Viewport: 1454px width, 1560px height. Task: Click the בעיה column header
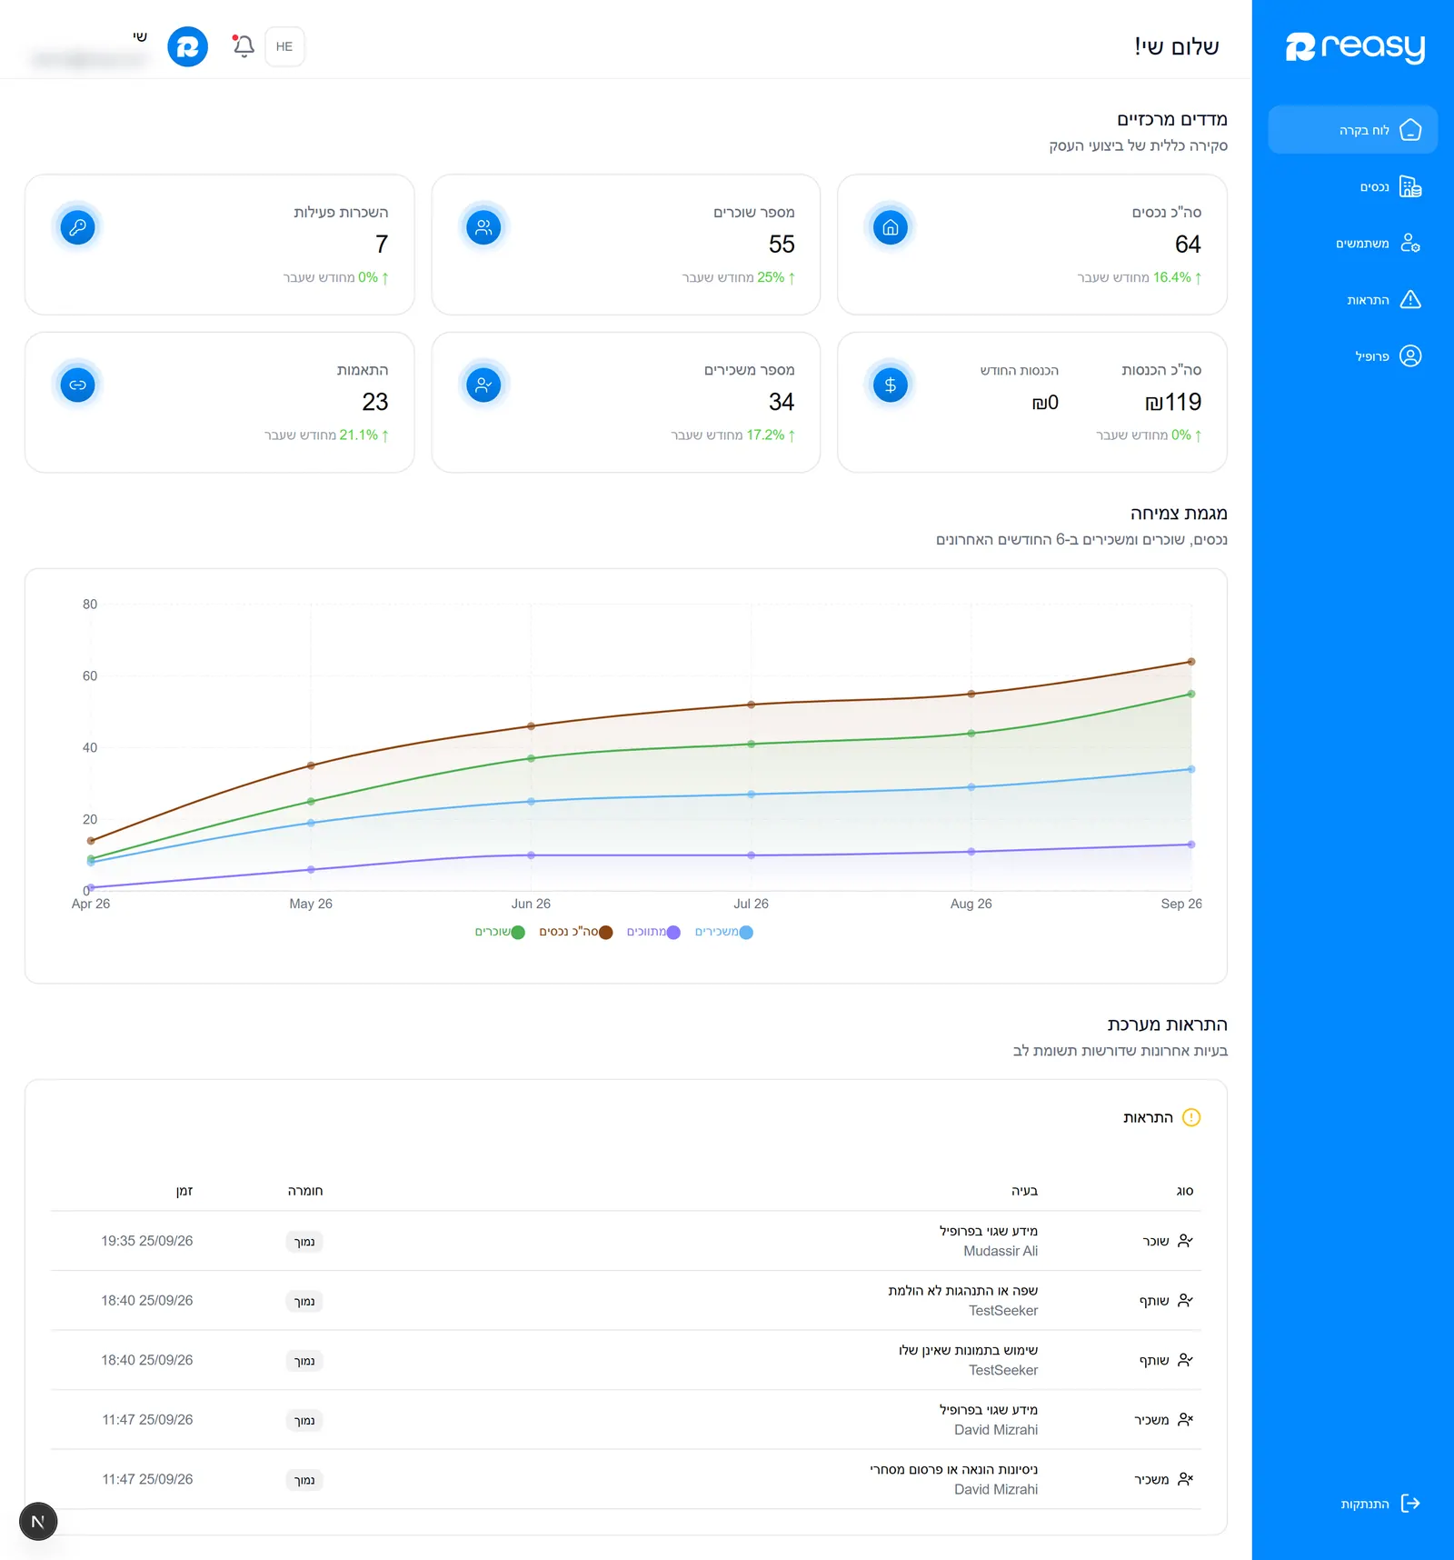coord(1025,1191)
